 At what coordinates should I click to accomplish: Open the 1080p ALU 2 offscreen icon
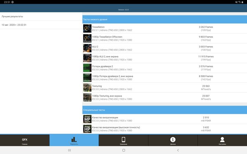[x=87, y=58]
